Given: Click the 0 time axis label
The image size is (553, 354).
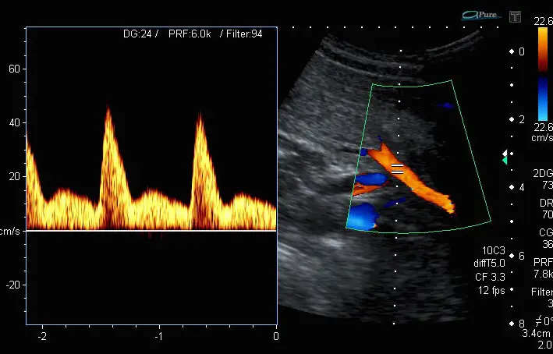Looking at the screenshot, I should 276,336.
